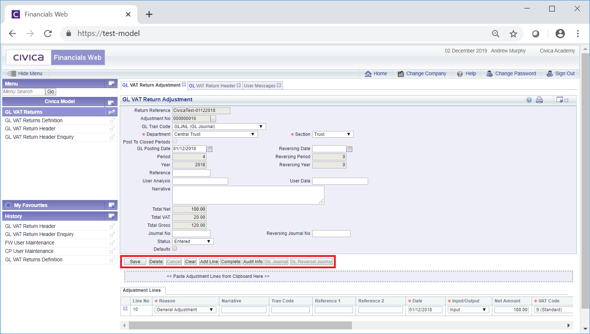Viewport: 590px width, 334px height.
Task: Click the Add Line button
Action: 209,262
